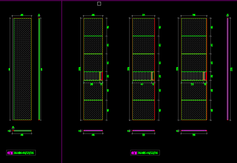
Task: Select the thin green side-view strip on left
Action: [x=39, y=69]
